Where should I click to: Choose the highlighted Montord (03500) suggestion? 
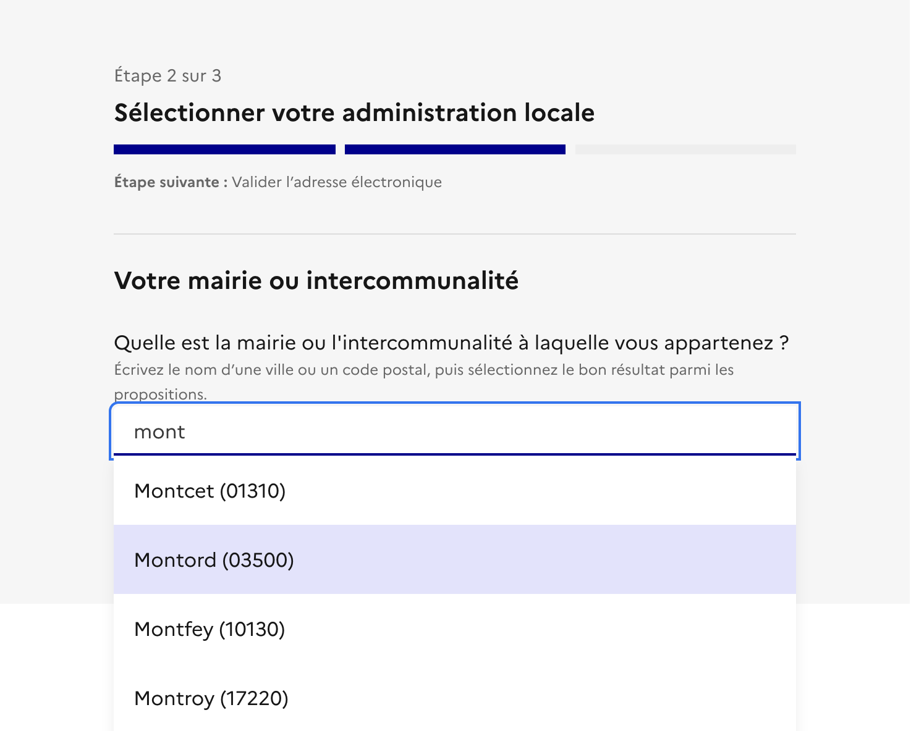click(455, 560)
